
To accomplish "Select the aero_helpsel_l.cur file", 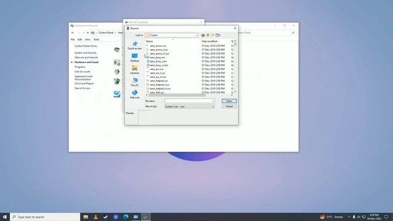I will coord(160,85).
